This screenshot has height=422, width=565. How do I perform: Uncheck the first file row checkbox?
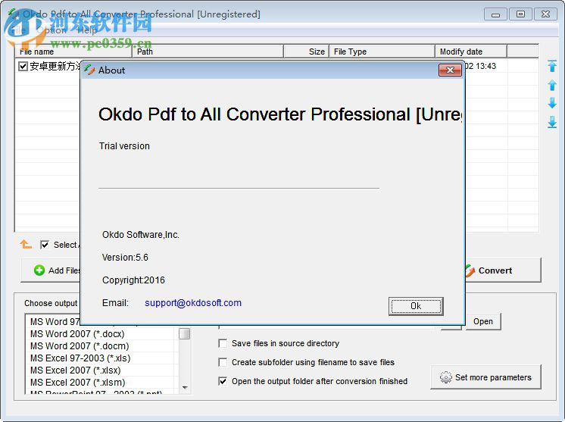point(23,67)
